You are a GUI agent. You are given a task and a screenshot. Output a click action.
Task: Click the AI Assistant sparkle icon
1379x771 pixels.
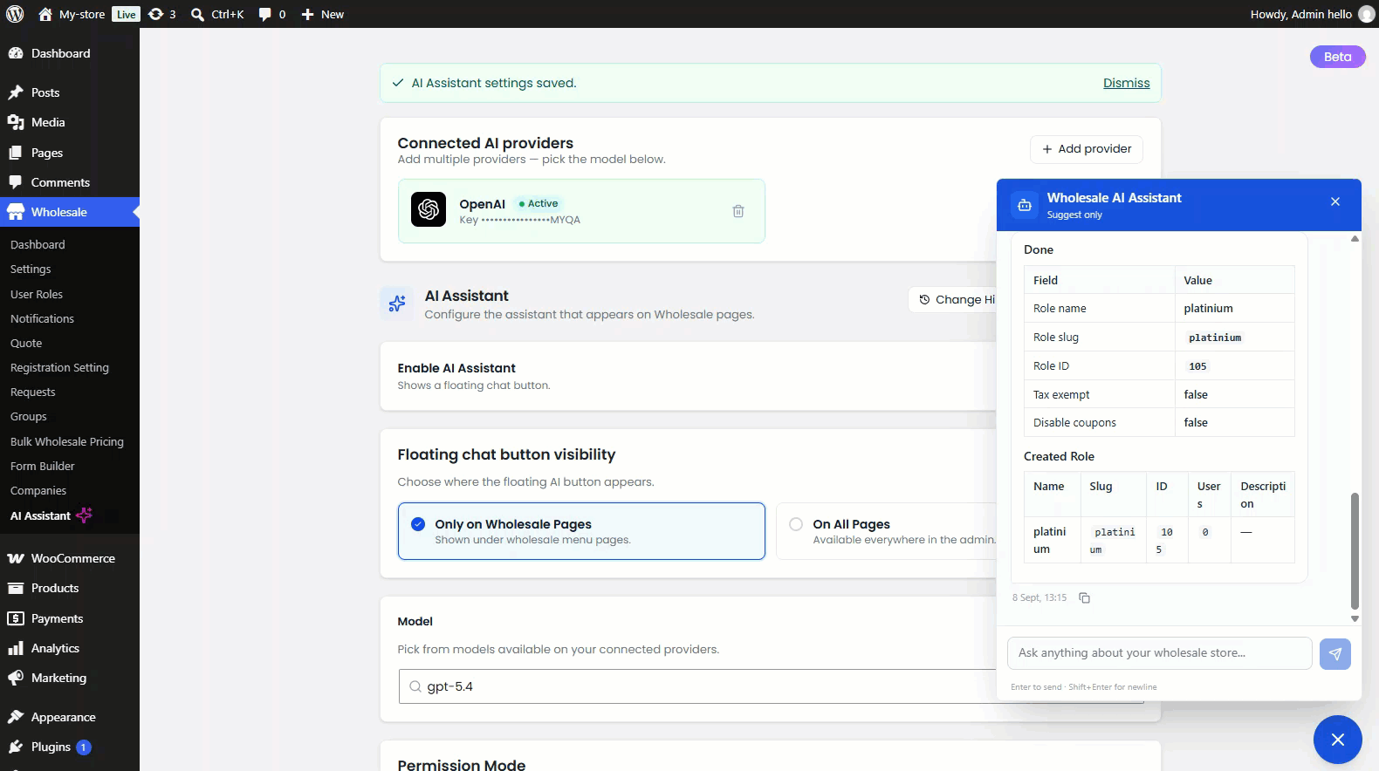tap(397, 304)
